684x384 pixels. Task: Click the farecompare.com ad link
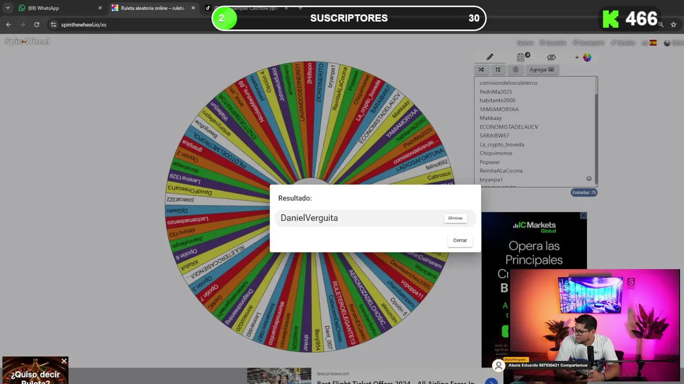pos(332,374)
